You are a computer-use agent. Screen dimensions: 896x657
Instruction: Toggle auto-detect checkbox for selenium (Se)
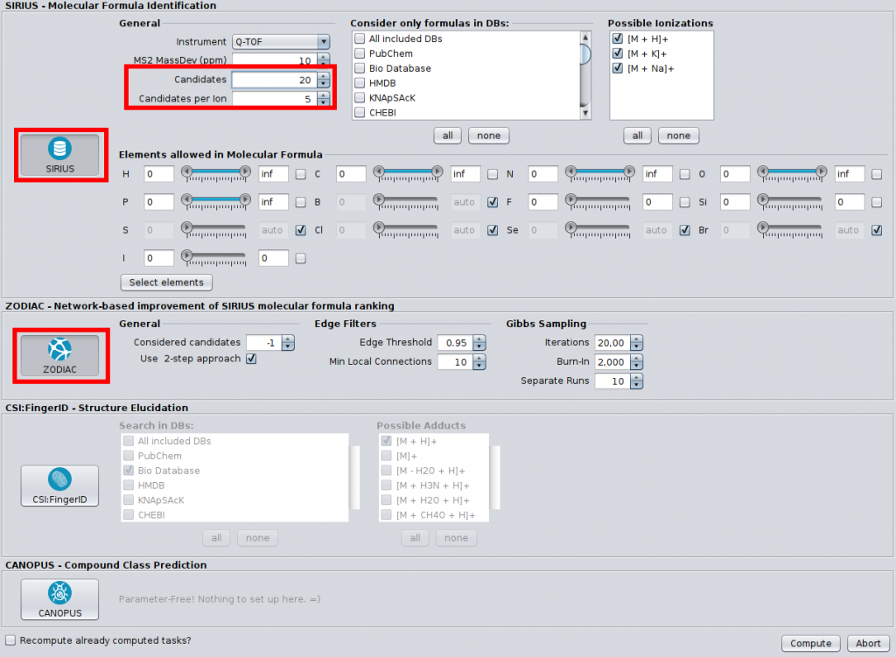click(684, 230)
